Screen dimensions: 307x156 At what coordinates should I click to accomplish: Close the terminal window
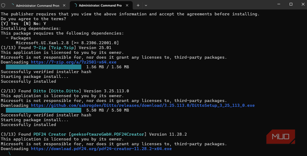pyautogui.click(x=303, y=4)
